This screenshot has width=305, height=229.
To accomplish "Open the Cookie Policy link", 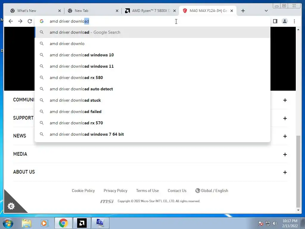I will (83, 191).
